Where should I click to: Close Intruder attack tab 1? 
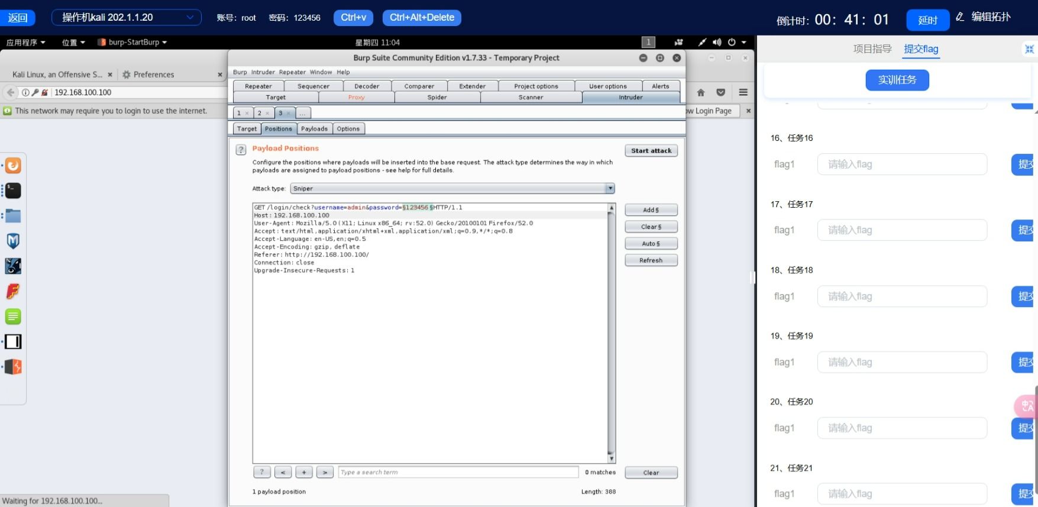pyautogui.click(x=247, y=113)
